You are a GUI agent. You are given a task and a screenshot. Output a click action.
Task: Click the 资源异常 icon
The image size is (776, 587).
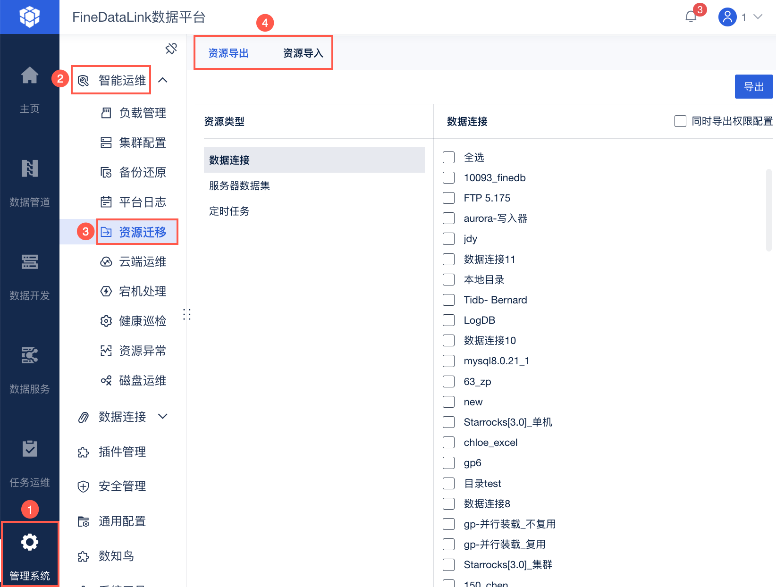point(106,351)
